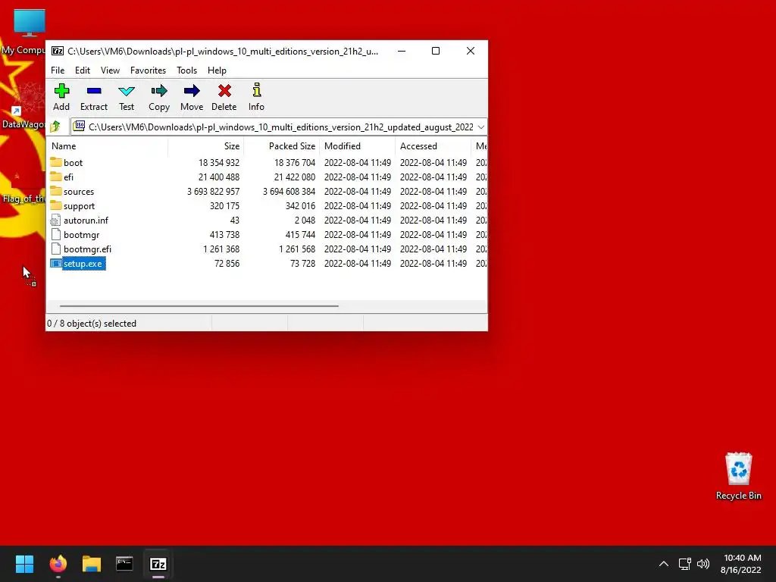Open File Explorer from the taskbar
Screen dimensions: 776x582
(x=92, y=564)
